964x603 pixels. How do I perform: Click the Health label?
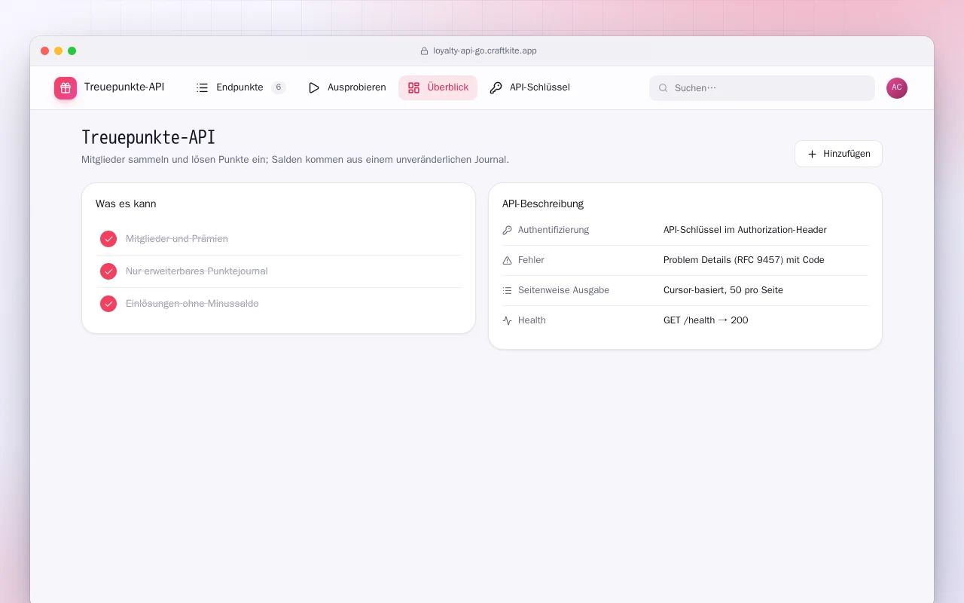tap(532, 320)
